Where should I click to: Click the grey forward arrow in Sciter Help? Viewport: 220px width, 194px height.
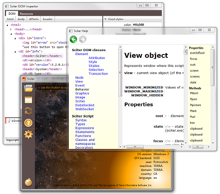[82, 39]
